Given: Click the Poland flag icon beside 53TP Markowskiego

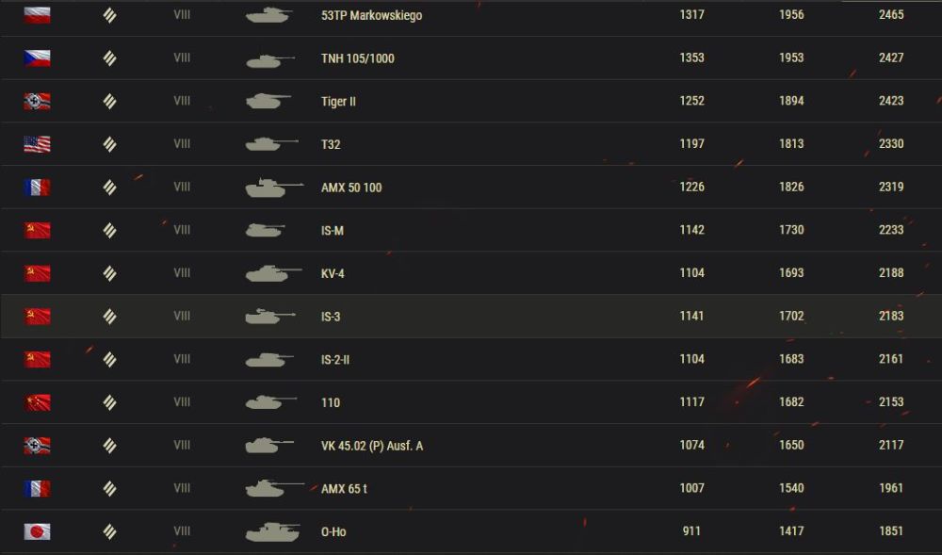Looking at the screenshot, I should [x=38, y=15].
